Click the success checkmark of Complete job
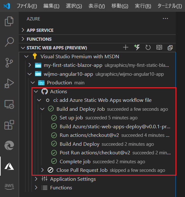Screen dimensions: 185x197 pyautogui.click(x=54, y=161)
